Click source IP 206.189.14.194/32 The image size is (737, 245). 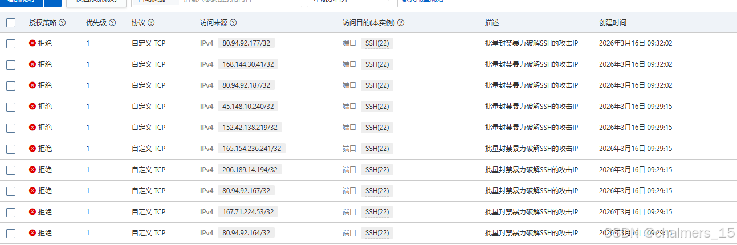tap(250, 170)
